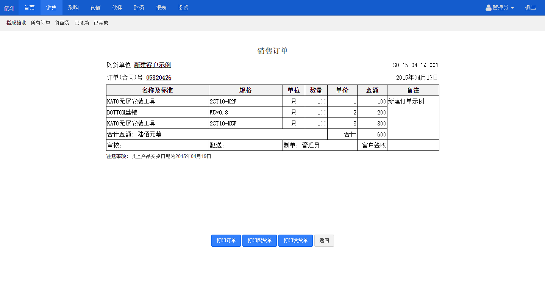The height and width of the screenshot is (282, 545).
Task: Open the 仓储 warehouse section
Action: (x=95, y=8)
